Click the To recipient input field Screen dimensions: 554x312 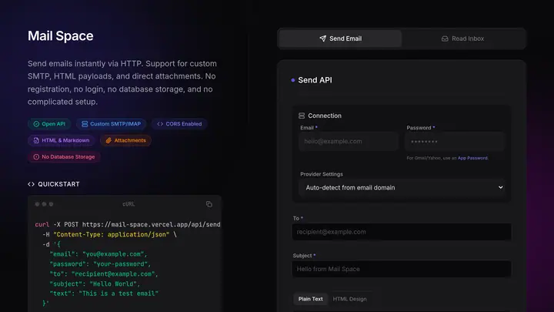402,232
